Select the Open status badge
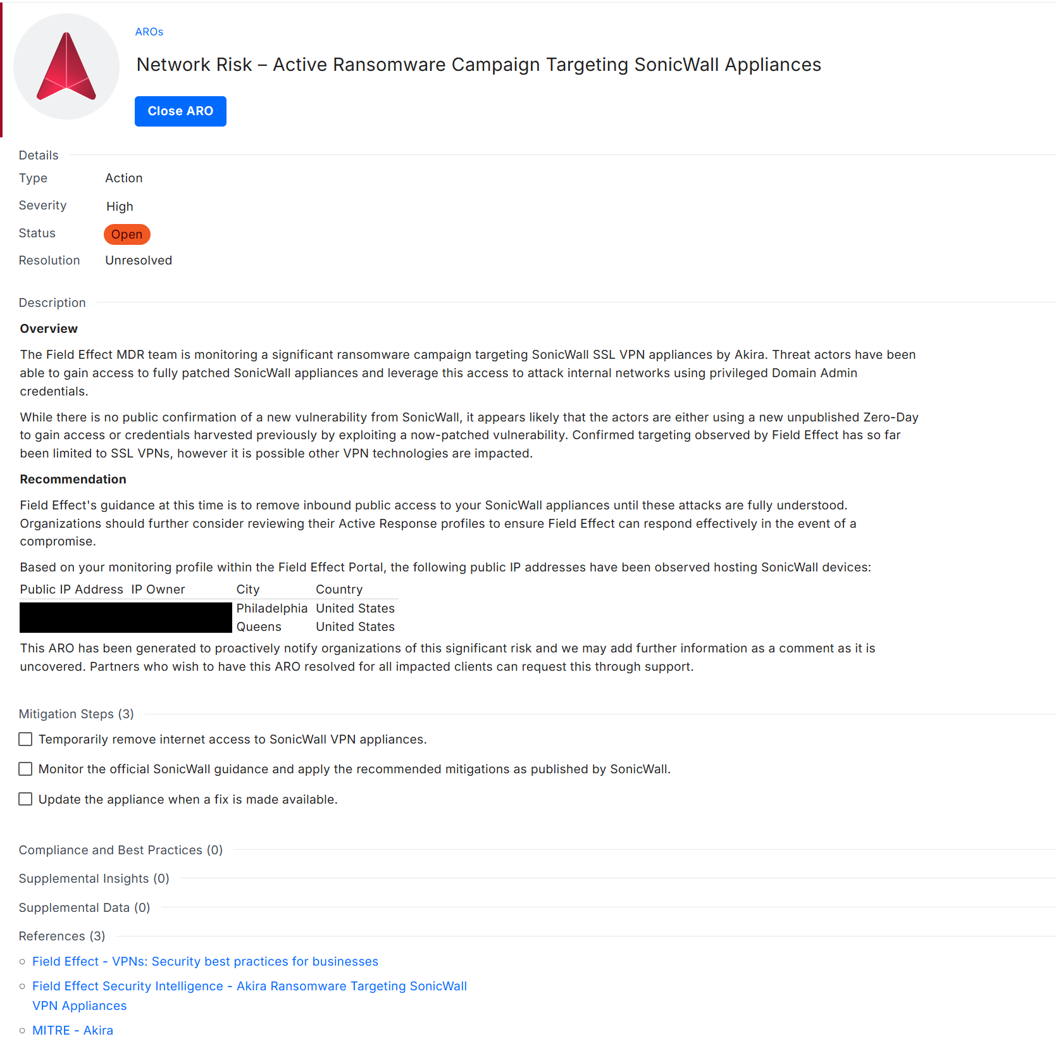1056x1046 pixels. pos(127,234)
